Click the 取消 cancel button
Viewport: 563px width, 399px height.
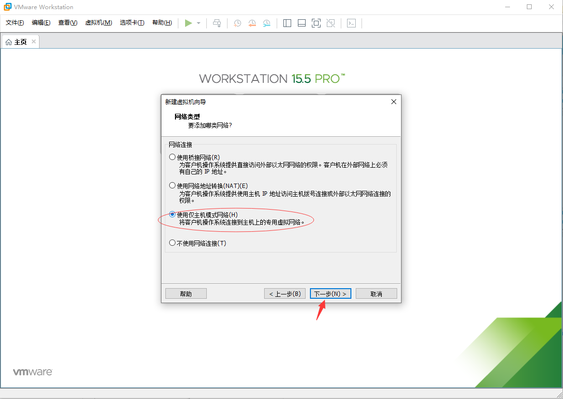tap(376, 293)
